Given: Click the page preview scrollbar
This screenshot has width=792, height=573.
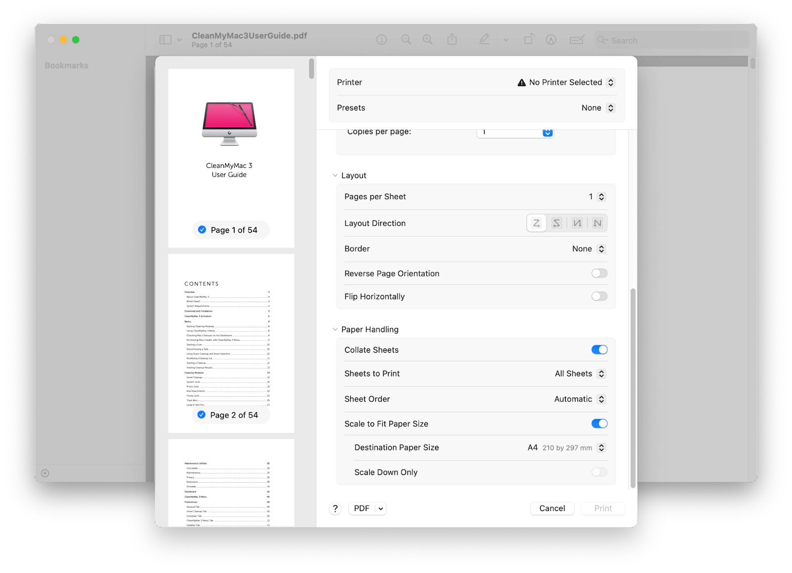Looking at the screenshot, I should [x=311, y=69].
